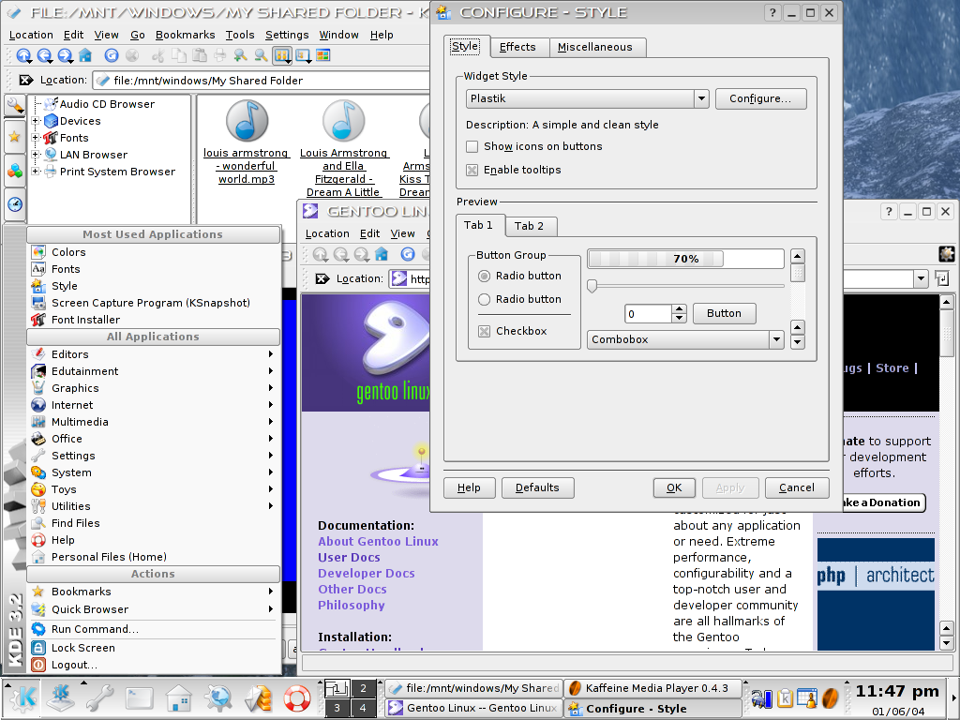The image size is (960, 720).
Task: Switch to virtual desktop 4
Action: pos(363,708)
